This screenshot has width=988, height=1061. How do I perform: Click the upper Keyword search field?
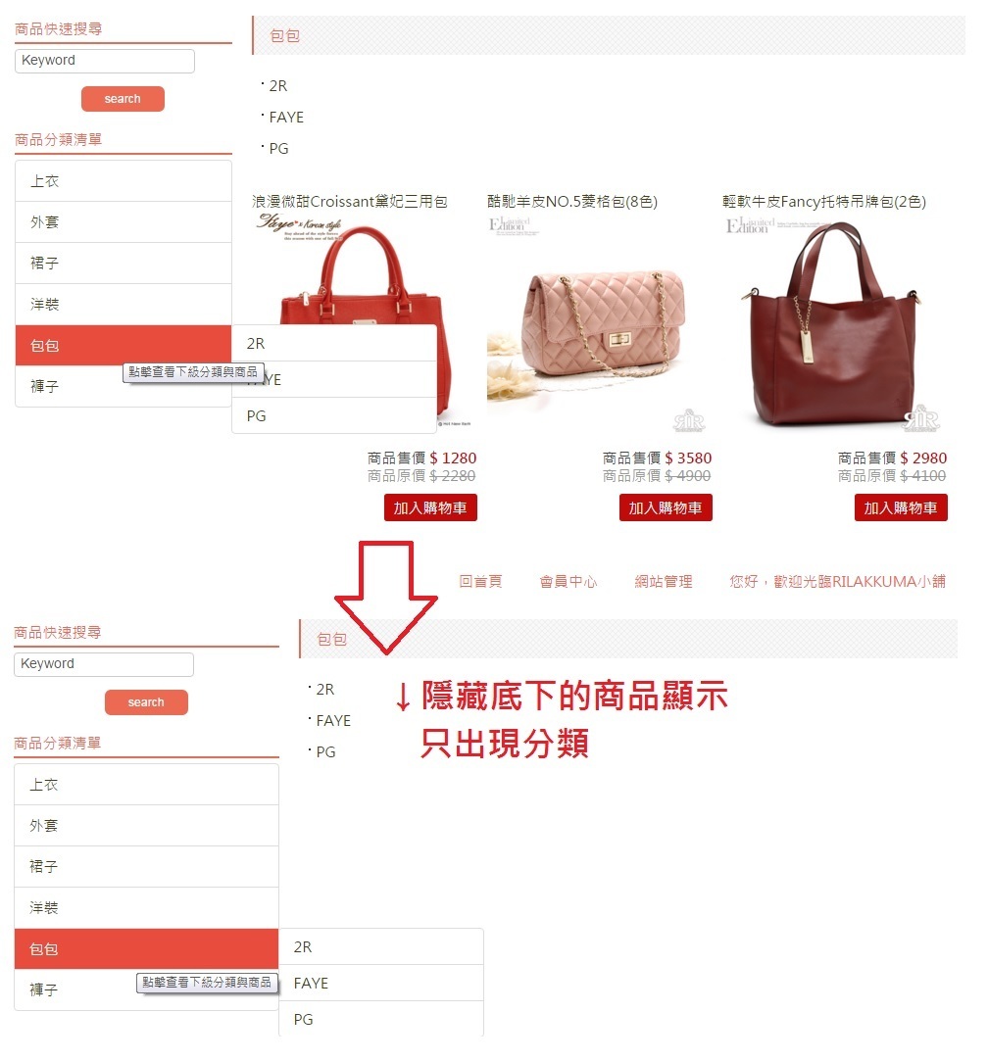(x=104, y=60)
